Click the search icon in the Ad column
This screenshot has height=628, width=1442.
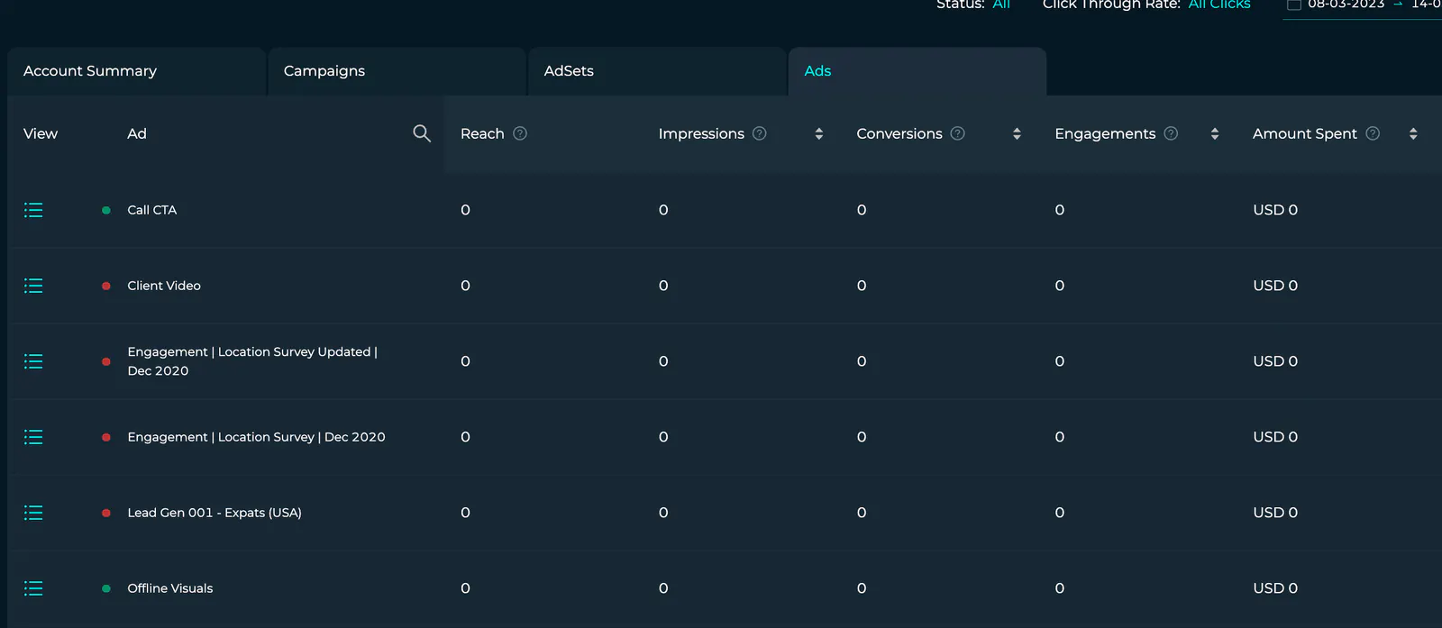[x=422, y=133]
